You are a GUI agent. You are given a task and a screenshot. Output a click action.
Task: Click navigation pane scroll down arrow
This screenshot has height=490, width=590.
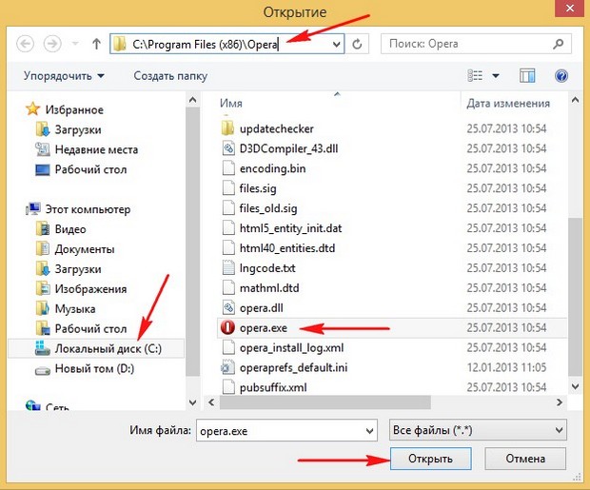click(x=192, y=402)
